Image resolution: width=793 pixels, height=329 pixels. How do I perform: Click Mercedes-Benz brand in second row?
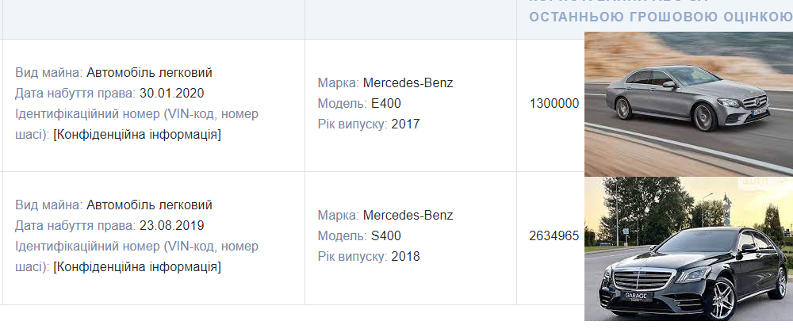click(408, 216)
